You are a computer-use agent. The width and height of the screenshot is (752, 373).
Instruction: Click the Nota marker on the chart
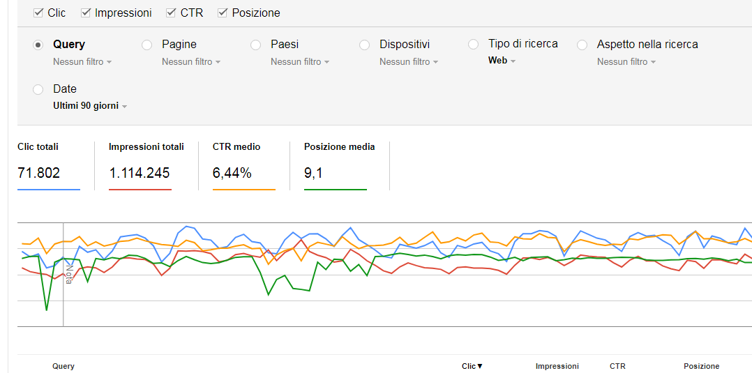pos(68,274)
